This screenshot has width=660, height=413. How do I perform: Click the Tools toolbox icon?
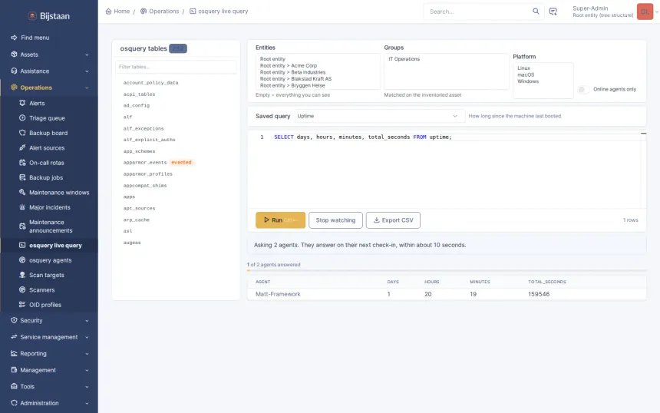coord(14,386)
